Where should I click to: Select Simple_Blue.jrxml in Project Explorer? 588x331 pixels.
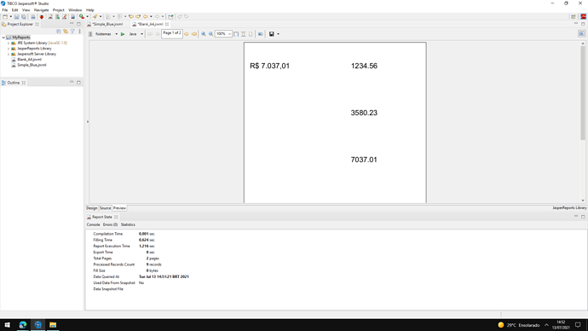(32, 65)
